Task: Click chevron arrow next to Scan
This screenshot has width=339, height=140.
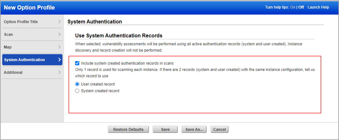Action: [60, 34]
